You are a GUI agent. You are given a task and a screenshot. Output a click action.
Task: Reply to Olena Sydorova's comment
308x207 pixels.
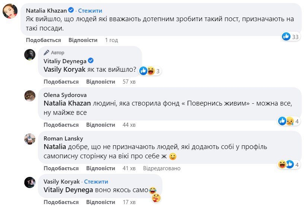pyautogui.click(x=101, y=125)
